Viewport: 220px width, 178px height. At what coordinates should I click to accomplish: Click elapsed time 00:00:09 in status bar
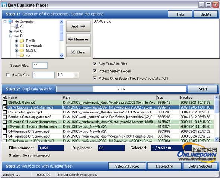(44, 175)
